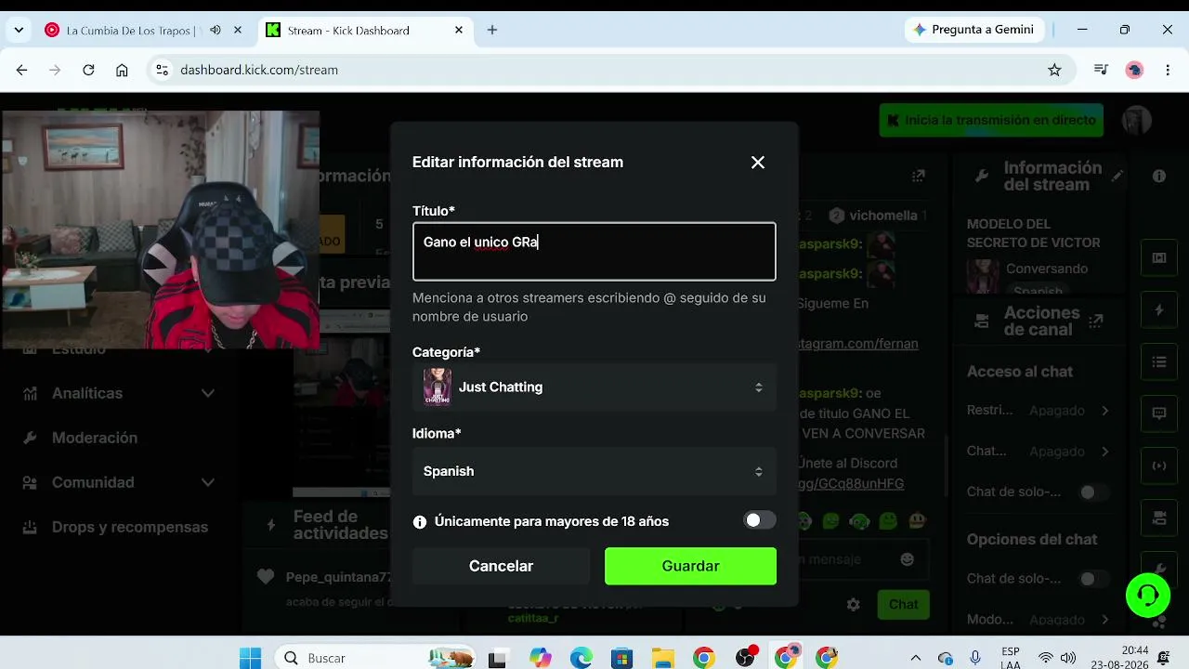Expand the Chat... Apagado setting row

coord(1105,452)
